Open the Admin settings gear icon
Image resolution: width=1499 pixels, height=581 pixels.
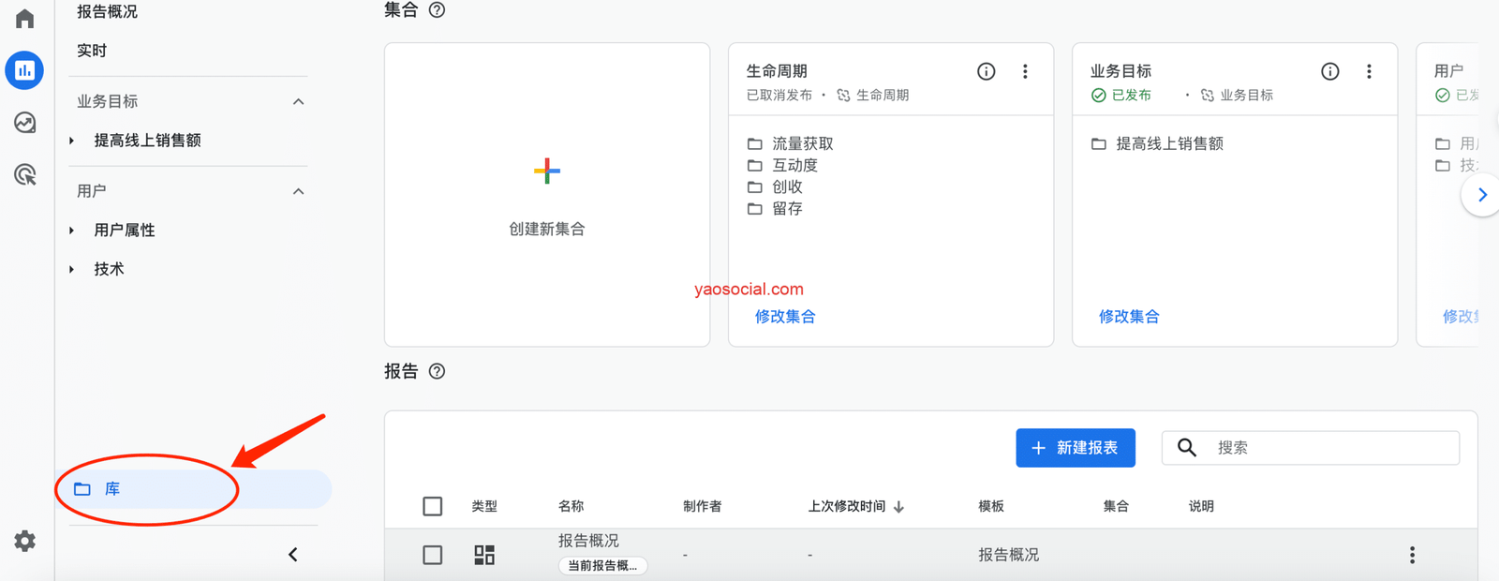tap(25, 541)
